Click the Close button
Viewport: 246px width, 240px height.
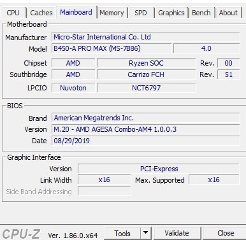click(x=226, y=233)
